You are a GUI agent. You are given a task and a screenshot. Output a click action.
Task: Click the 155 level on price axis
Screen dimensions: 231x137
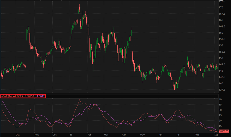[x=221, y=45]
